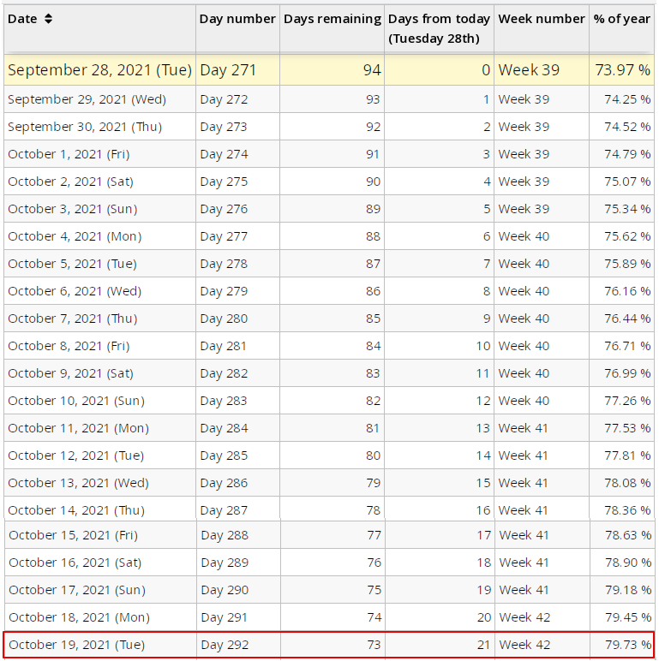Click the 78.36 % value
Screen dimensions: 659x661
[627, 510]
